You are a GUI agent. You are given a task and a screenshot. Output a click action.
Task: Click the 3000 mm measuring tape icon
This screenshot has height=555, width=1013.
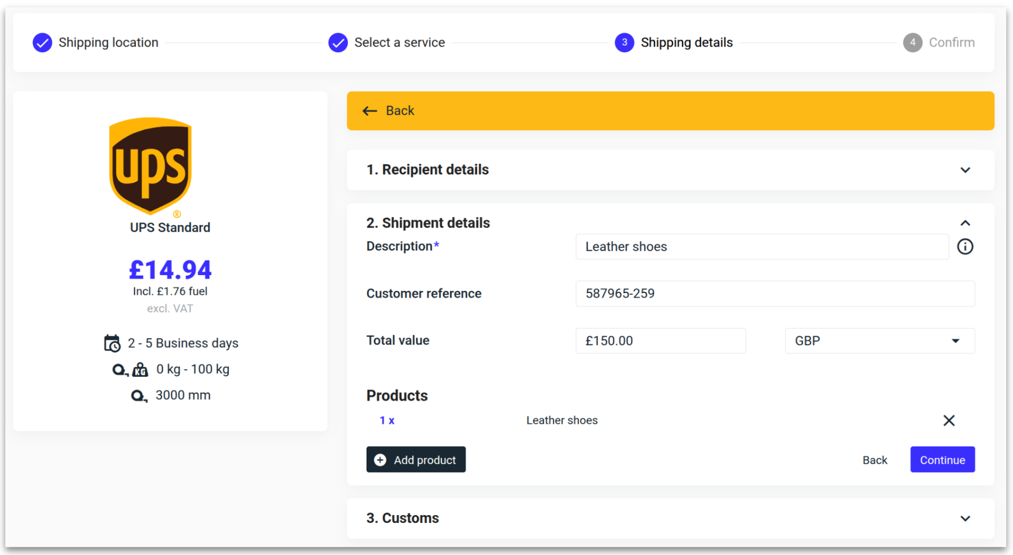pyautogui.click(x=138, y=396)
